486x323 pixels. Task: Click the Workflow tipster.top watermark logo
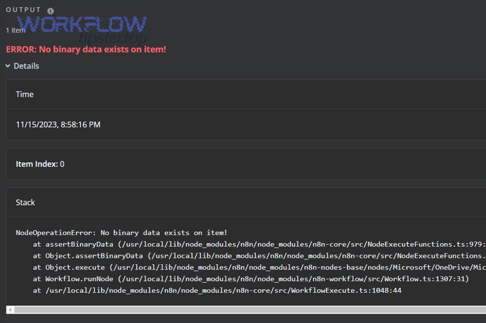(82, 30)
